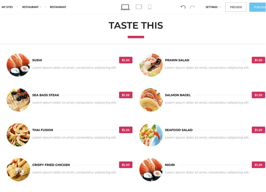266x192 pixels.
Task: Select the red divider under heading
Action: [136, 37]
